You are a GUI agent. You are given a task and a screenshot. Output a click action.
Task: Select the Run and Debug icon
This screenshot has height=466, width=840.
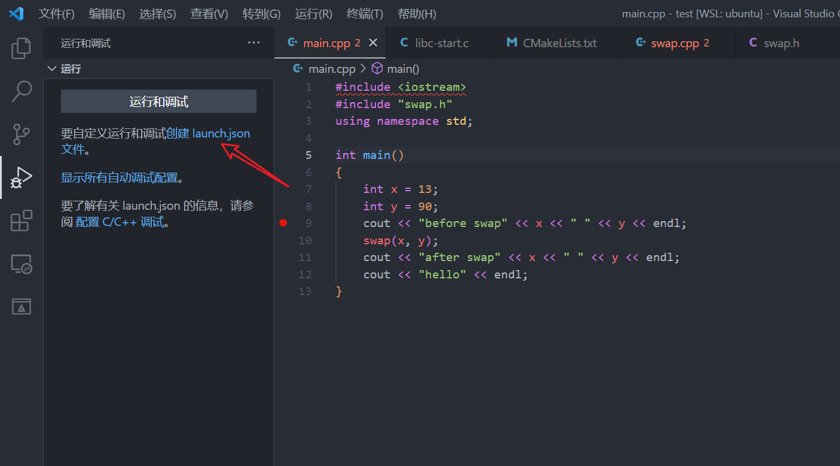click(21, 177)
